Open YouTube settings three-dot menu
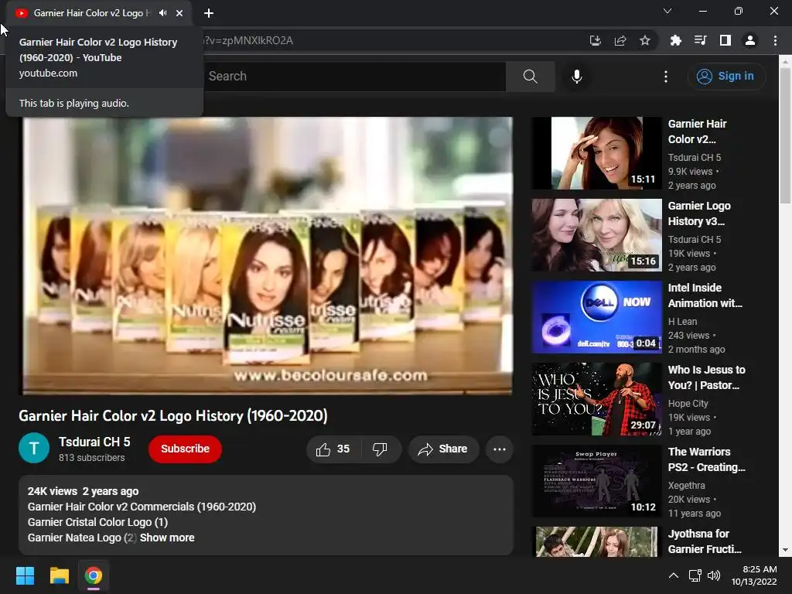This screenshot has width=792, height=594. tap(666, 77)
